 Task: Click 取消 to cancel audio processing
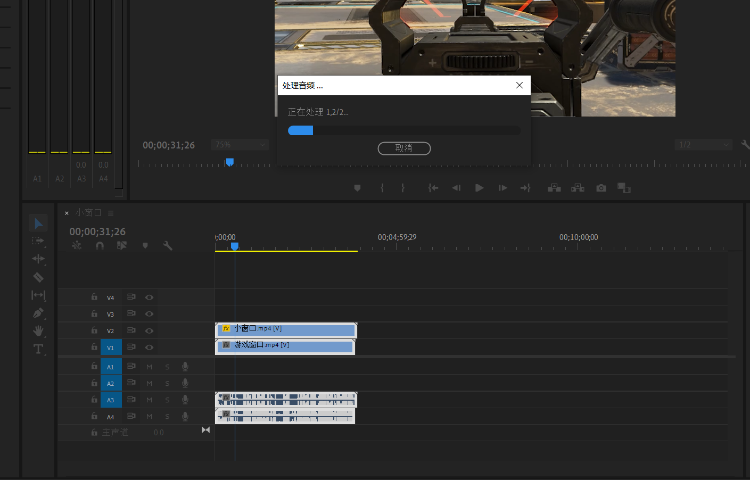(404, 148)
